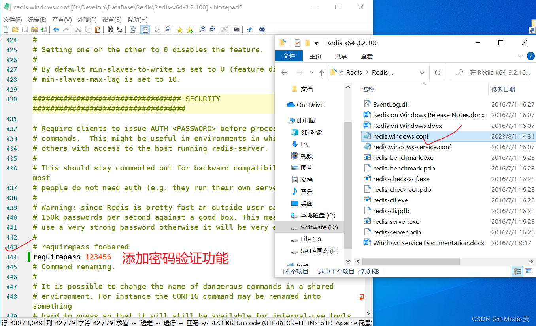The image size is (536, 326).
Task: Save the file using the Notepad3 floppy icon
Action: point(25,30)
